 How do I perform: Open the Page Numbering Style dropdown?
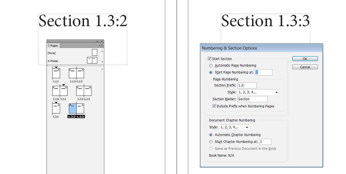click(258, 92)
